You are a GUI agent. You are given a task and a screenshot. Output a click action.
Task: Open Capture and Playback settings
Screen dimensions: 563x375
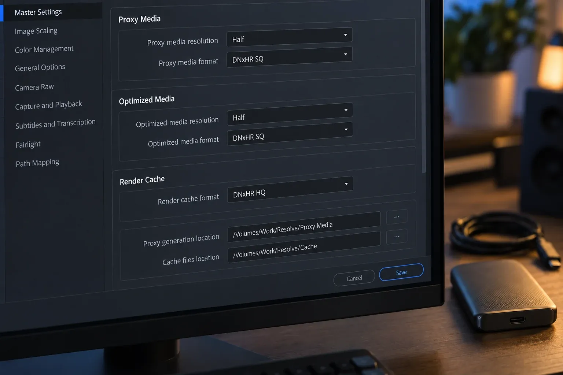(48, 105)
